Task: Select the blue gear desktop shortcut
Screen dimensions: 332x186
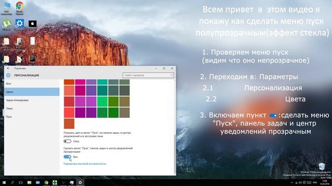Action: 20,24
